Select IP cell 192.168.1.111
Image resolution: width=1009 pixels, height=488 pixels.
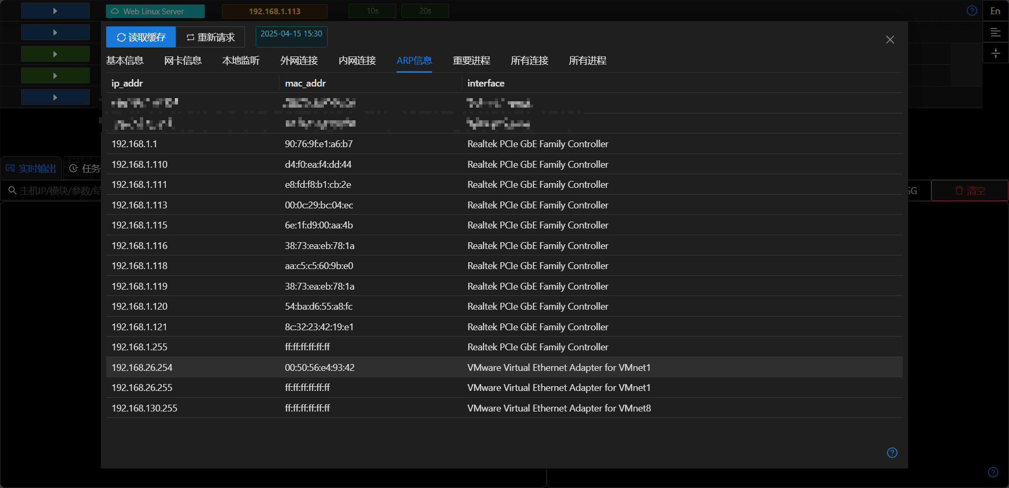click(x=139, y=185)
